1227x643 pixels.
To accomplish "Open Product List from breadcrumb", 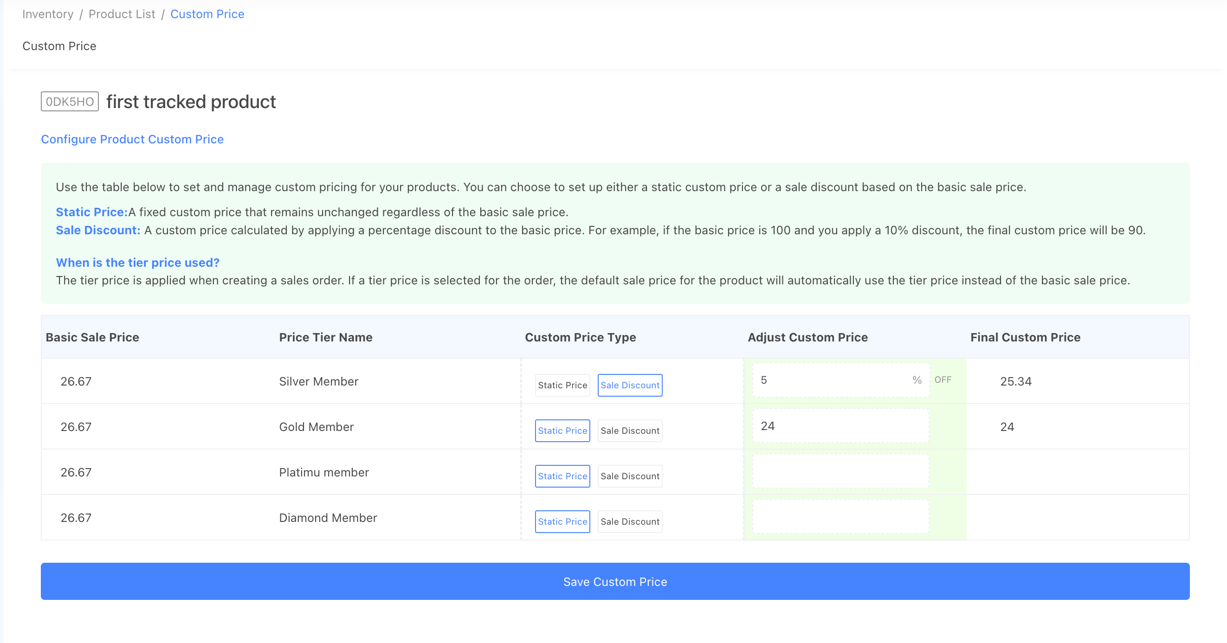I will tap(122, 14).
